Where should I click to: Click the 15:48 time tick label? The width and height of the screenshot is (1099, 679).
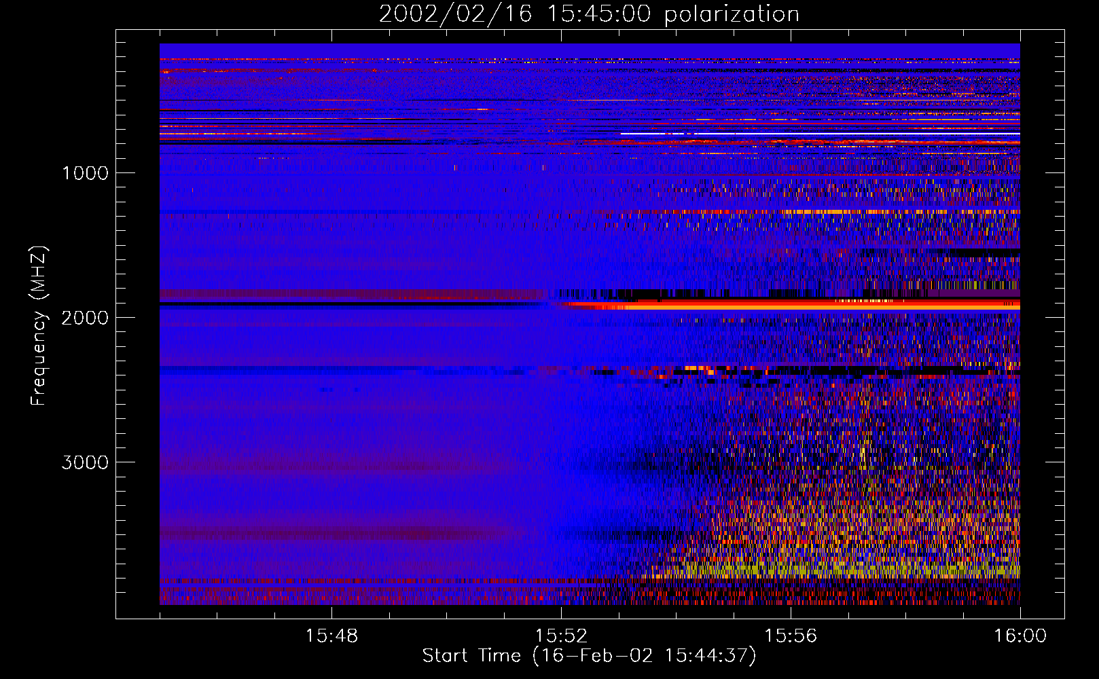click(331, 636)
